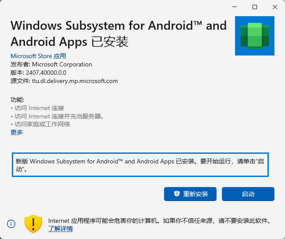285x239 pixels.
Task: Click the 功能: capabilities heading
Action: tap(17, 100)
